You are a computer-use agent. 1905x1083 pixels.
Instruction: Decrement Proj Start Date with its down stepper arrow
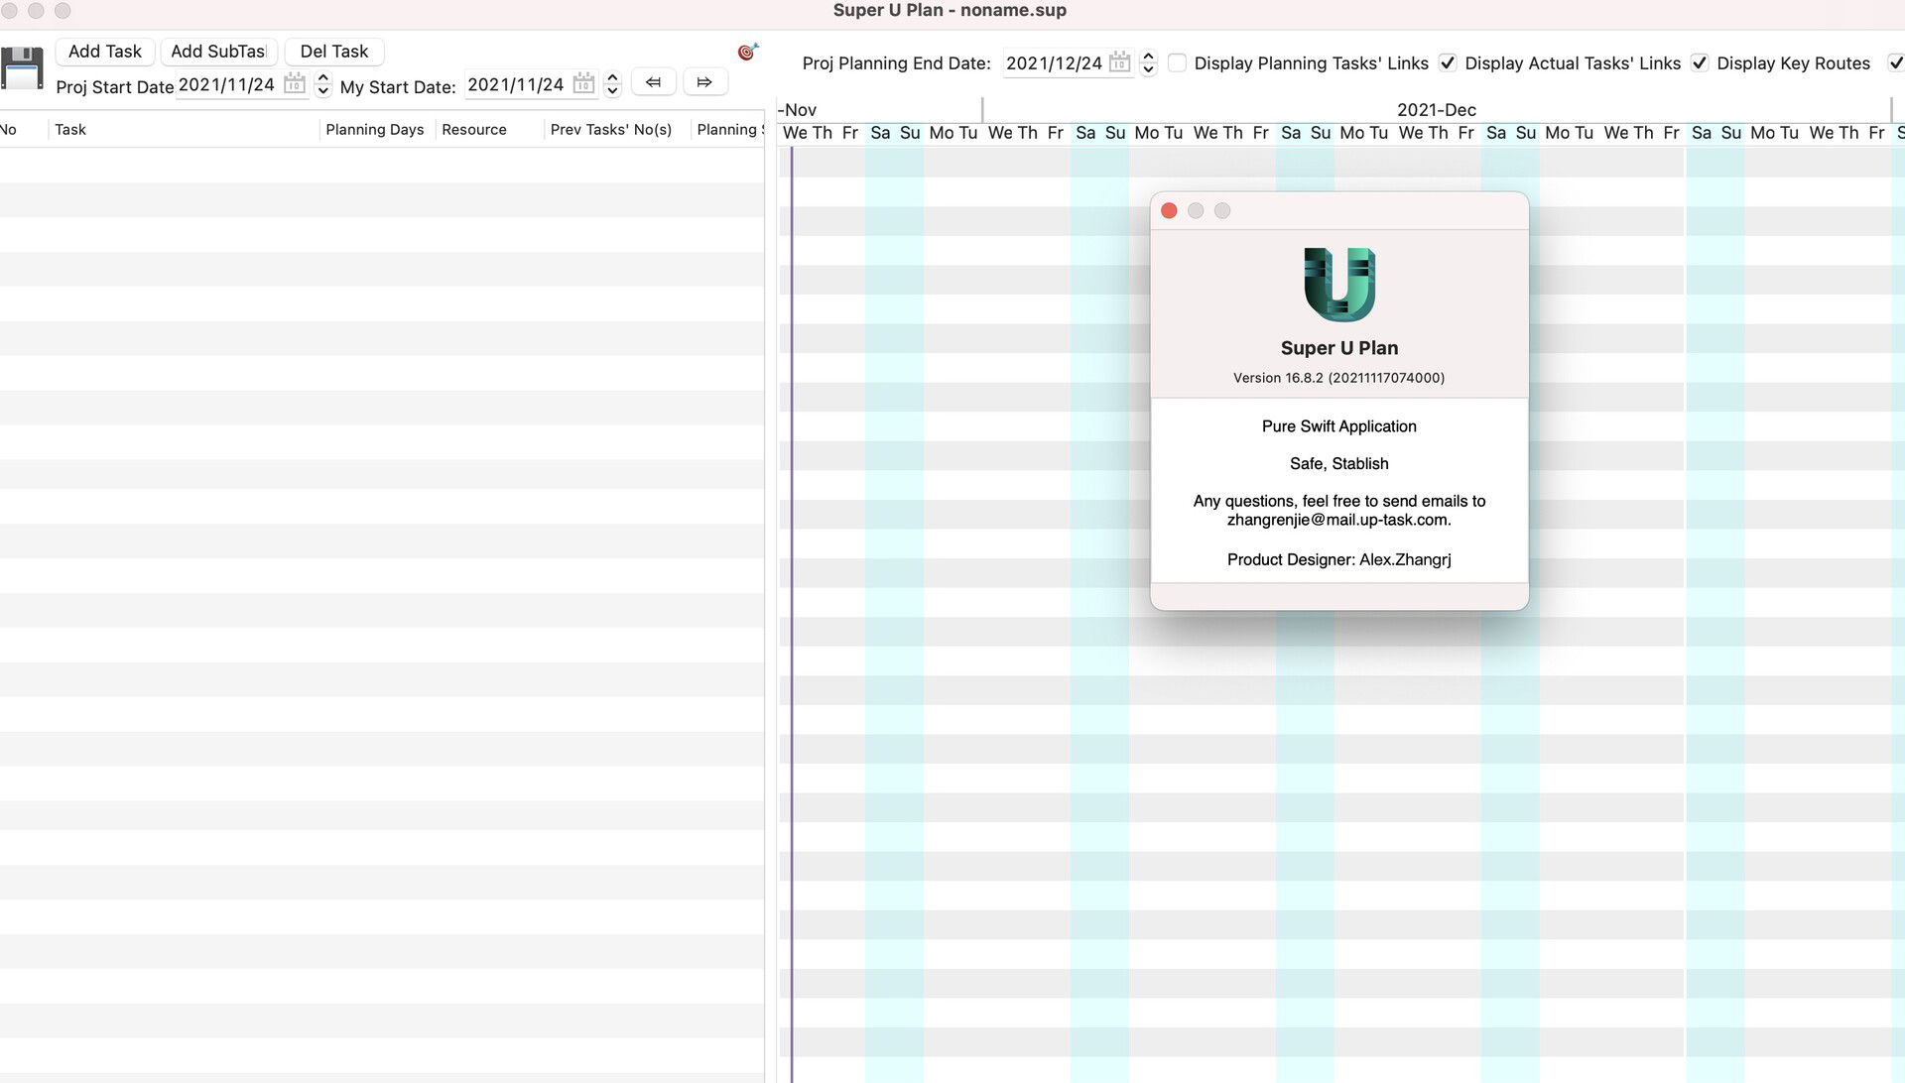coord(322,91)
